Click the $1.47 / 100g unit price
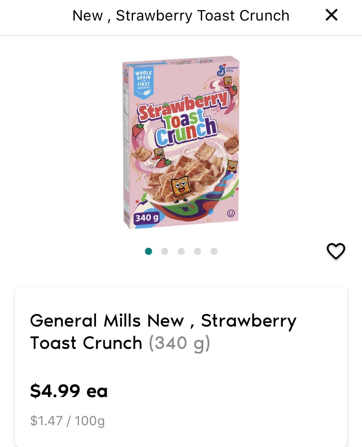This screenshot has height=447, width=362. [67, 421]
